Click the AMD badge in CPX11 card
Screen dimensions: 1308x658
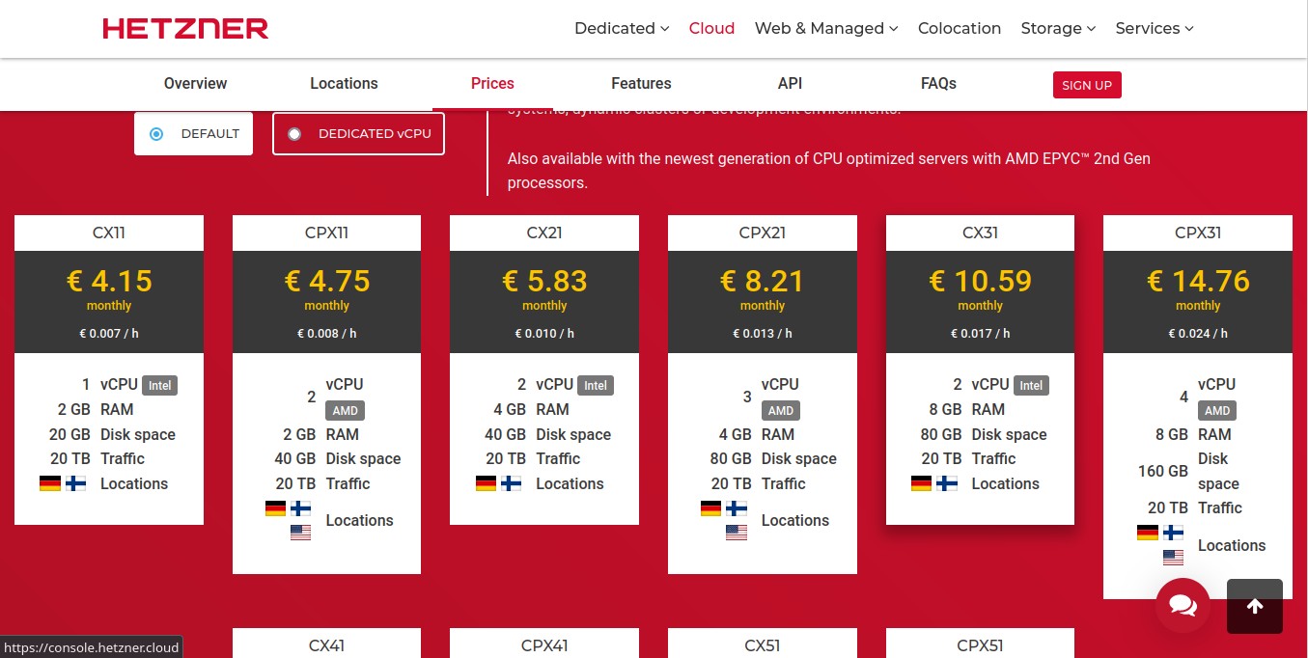346,410
